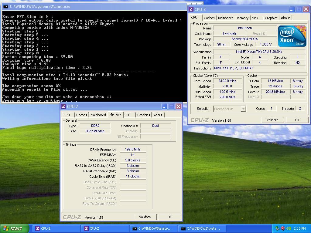The image size is (311, 233).
Task: Switch to CPU tab in Memory window
Action: [x=67, y=115]
